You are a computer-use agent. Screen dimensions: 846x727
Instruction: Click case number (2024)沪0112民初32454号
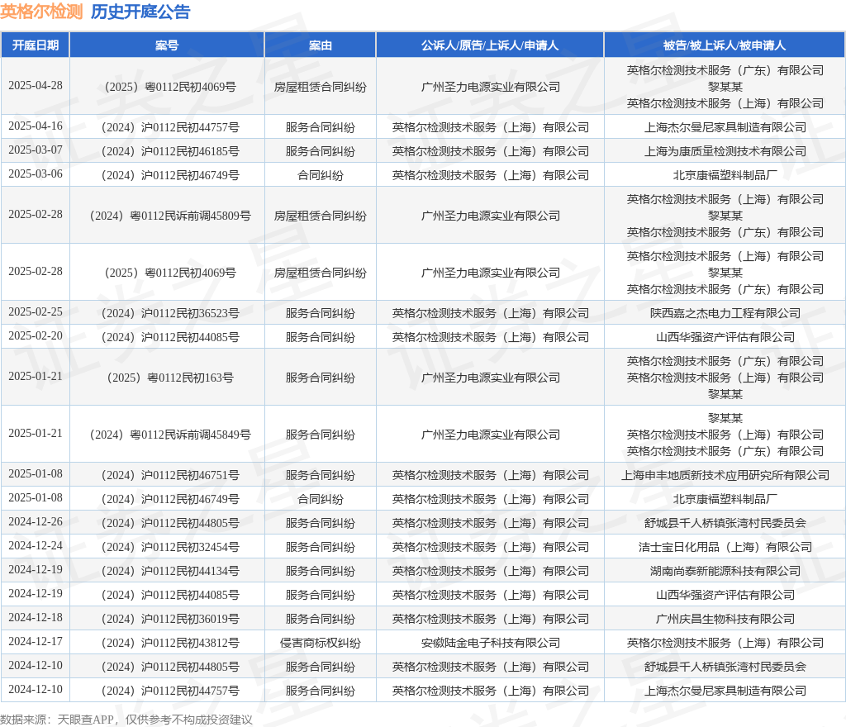point(170,547)
